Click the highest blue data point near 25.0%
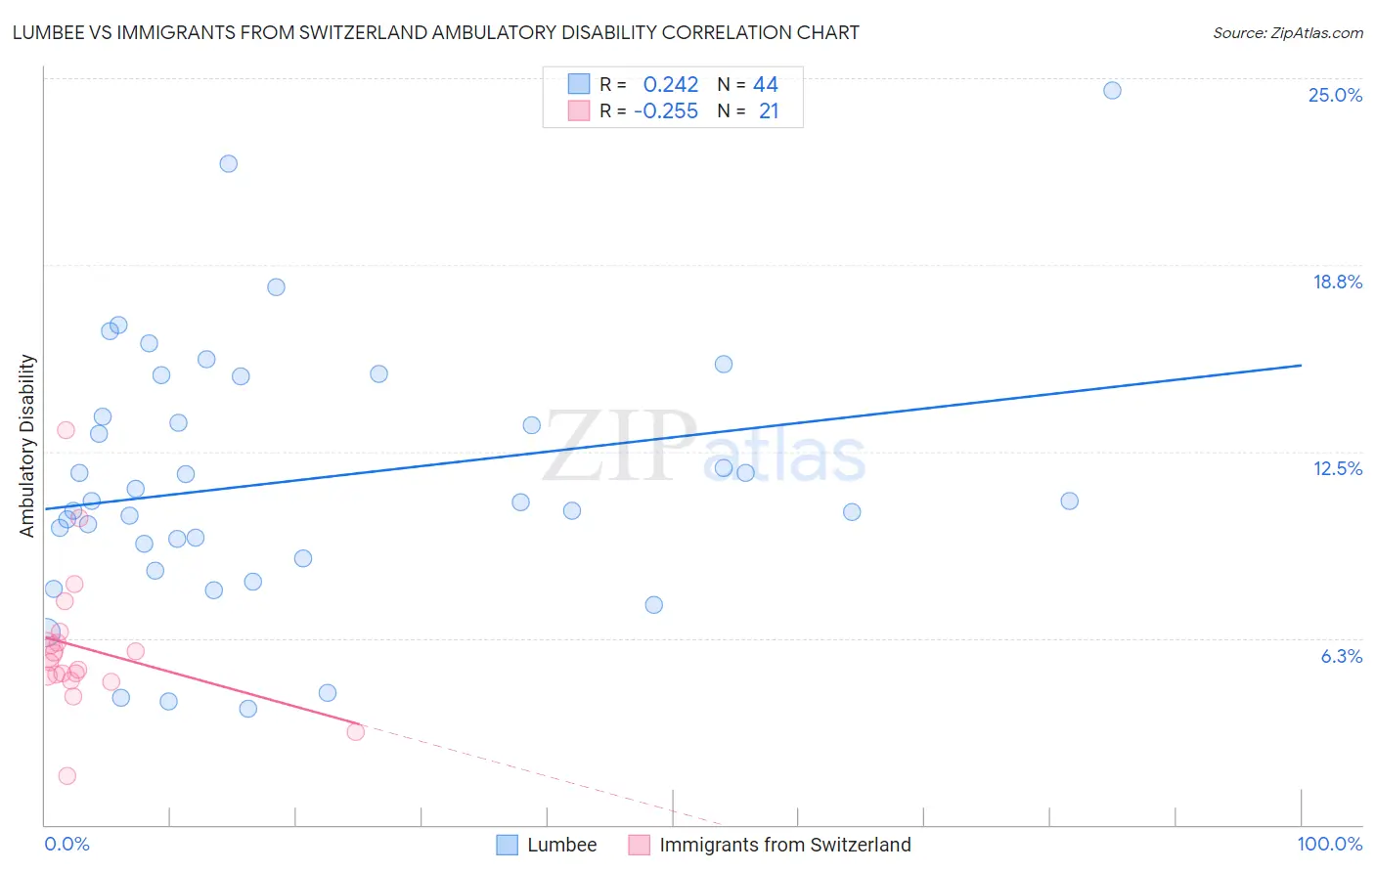Image resolution: width=1375 pixels, height=872 pixels. point(1112,90)
